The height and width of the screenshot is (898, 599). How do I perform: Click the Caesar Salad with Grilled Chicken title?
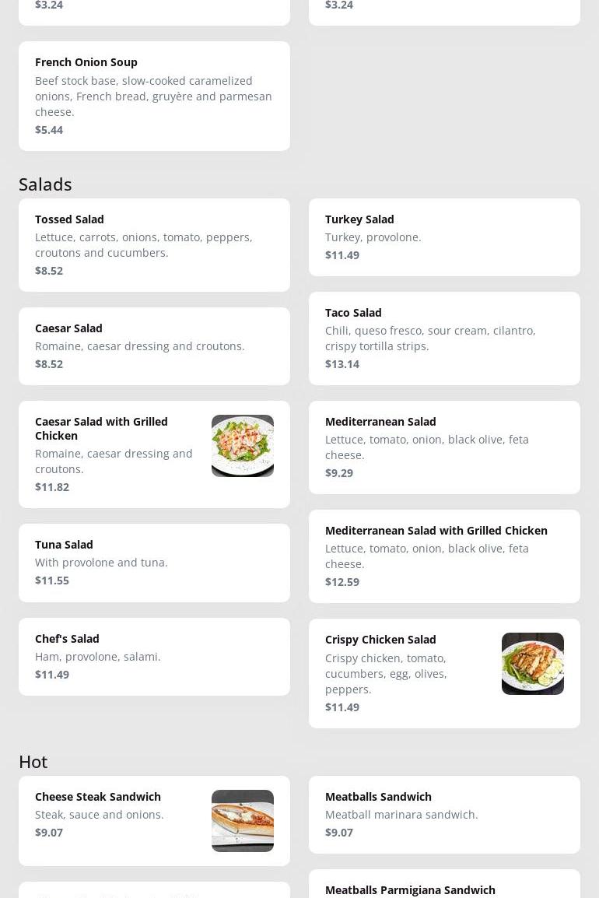coord(101,428)
